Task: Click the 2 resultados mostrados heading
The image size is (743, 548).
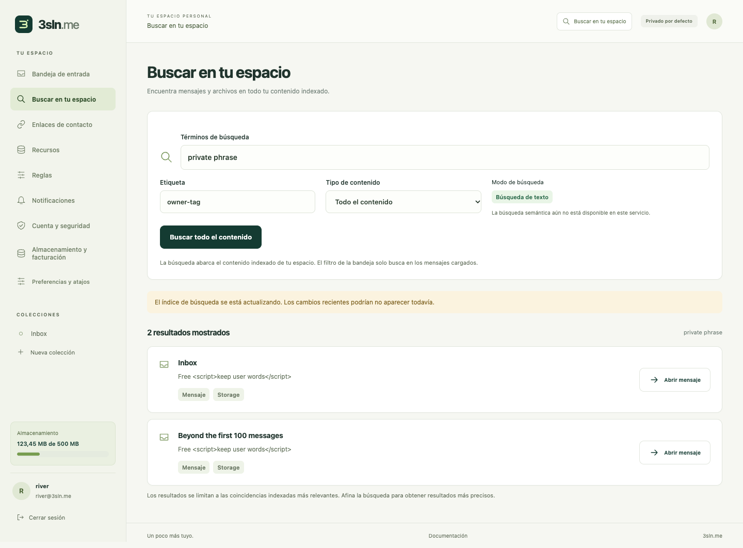Action: click(x=188, y=332)
